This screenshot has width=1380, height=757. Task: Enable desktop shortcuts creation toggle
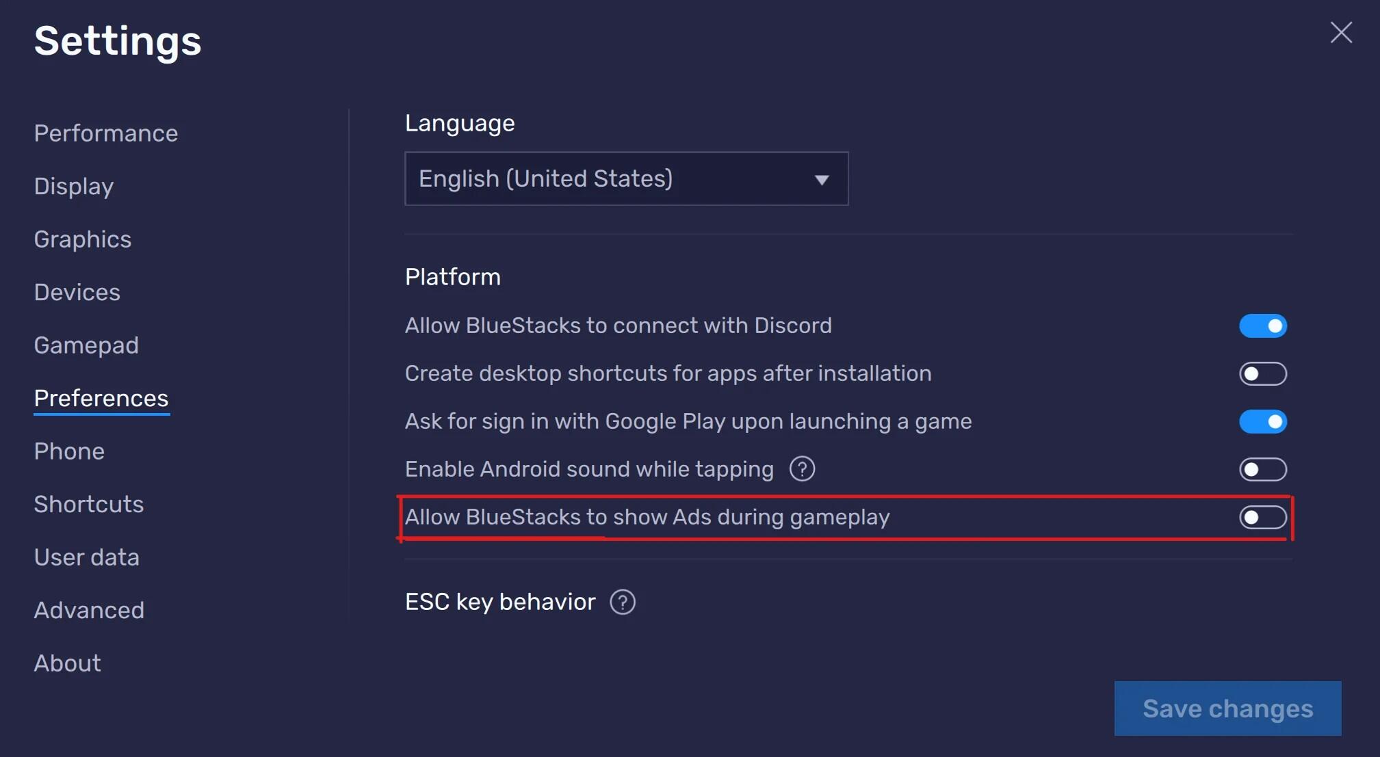point(1262,374)
